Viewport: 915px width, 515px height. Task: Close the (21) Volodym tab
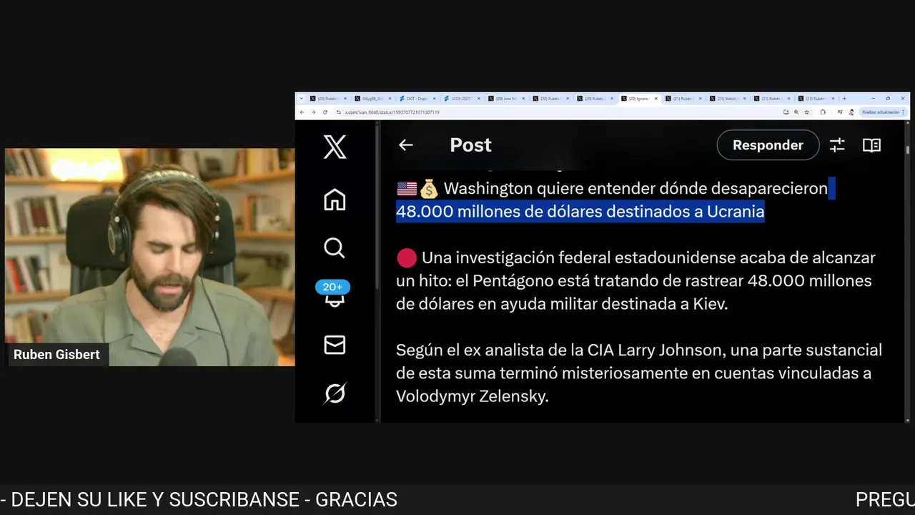[744, 99]
